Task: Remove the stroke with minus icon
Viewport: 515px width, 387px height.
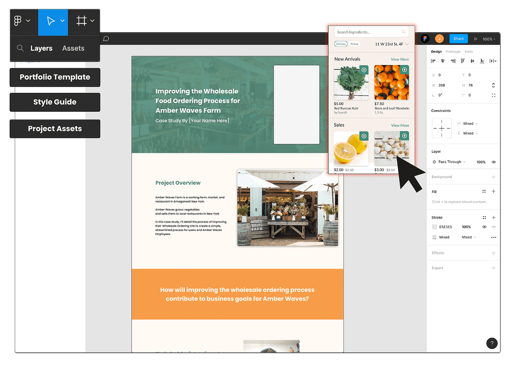Action: [x=494, y=227]
